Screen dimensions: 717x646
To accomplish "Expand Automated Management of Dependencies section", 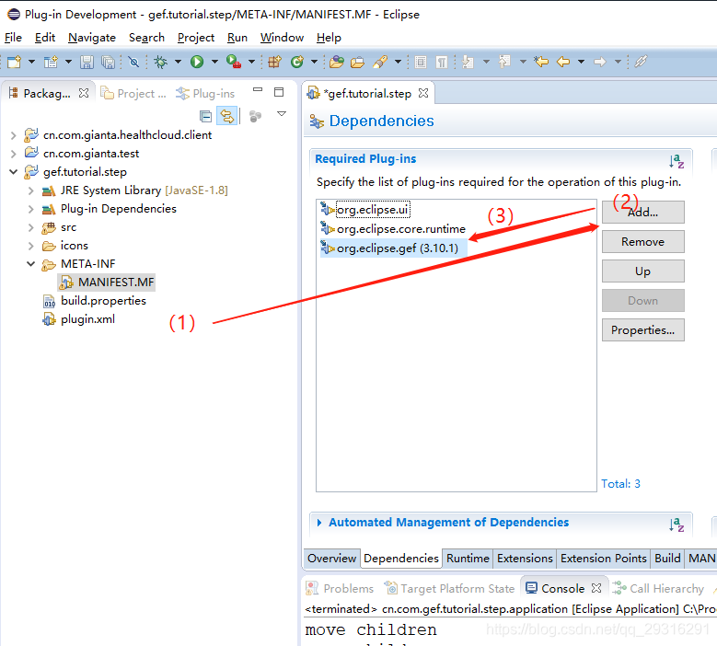I will tap(319, 523).
